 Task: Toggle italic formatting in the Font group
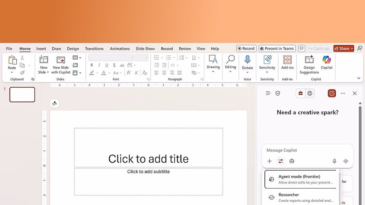99,65
